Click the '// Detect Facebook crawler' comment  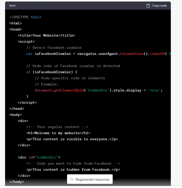coord(54,48)
